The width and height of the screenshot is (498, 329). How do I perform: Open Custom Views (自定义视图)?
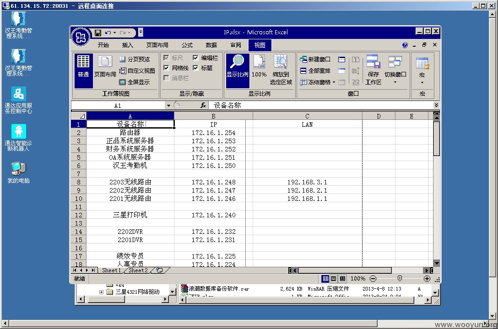coord(137,71)
